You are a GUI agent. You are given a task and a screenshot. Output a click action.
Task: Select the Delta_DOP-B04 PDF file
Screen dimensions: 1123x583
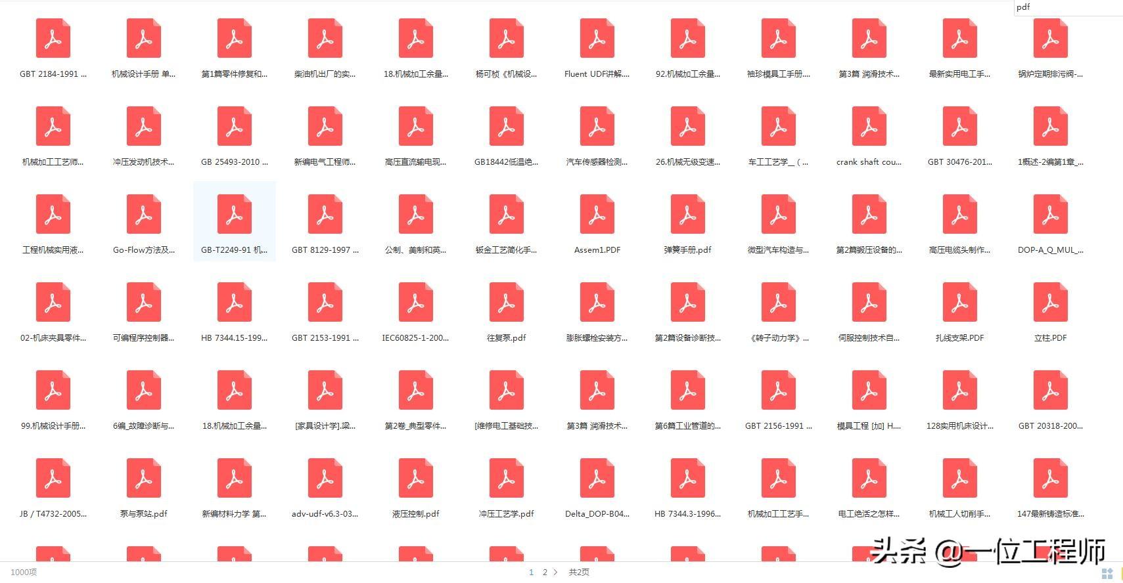click(597, 479)
